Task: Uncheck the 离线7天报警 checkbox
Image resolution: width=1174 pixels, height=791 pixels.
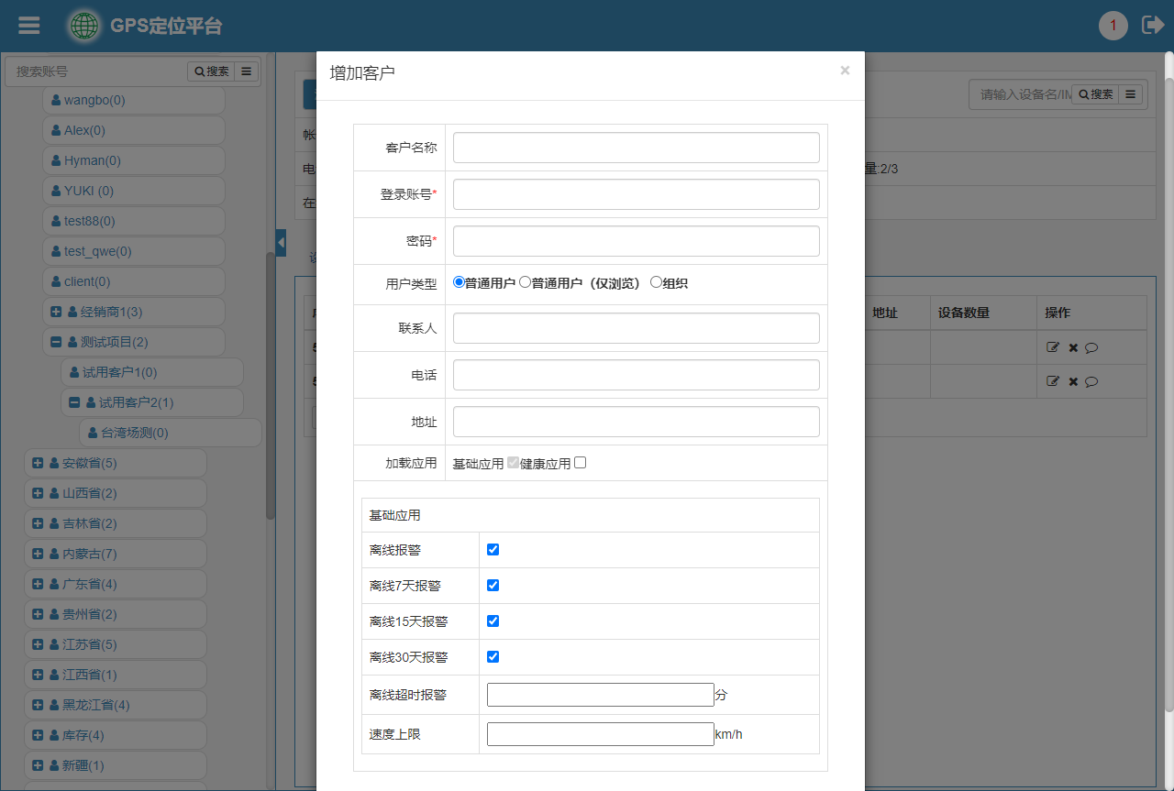Action: point(493,585)
